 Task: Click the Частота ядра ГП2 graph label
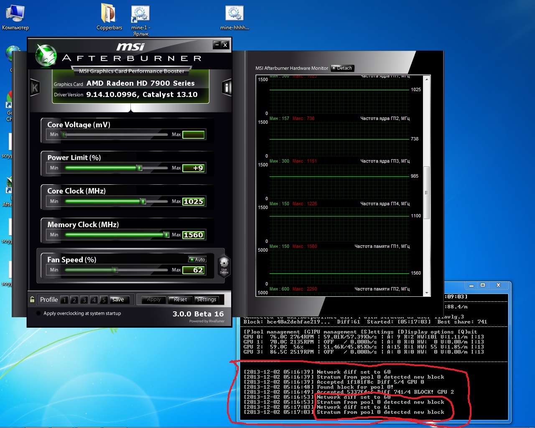point(385,119)
